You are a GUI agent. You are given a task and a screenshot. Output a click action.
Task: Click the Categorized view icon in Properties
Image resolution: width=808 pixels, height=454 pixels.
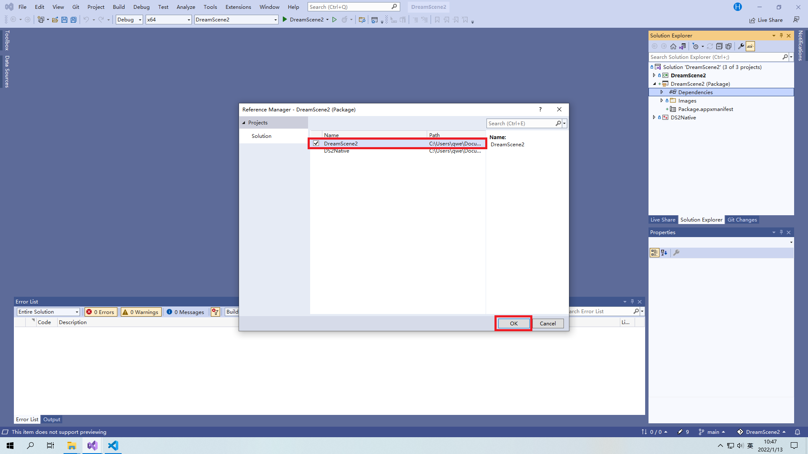[654, 253]
